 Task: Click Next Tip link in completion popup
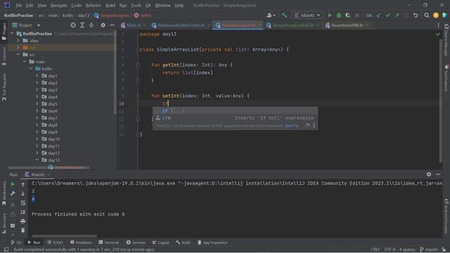pos(291,126)
